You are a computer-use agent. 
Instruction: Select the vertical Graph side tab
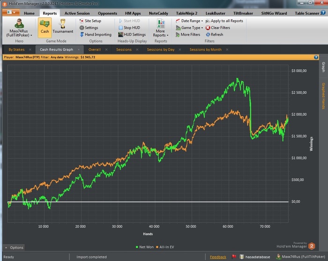tap(323, 67)
